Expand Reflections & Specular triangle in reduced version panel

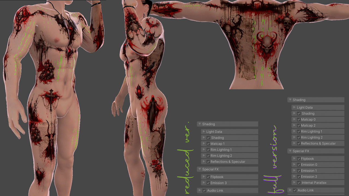click(x=204, y=162)
